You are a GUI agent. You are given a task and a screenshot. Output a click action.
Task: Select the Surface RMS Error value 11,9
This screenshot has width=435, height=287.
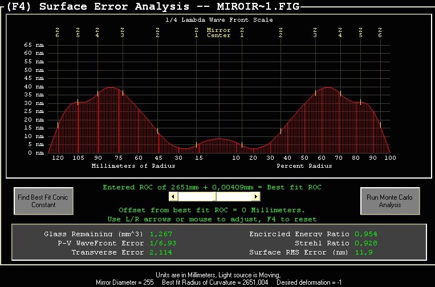tap(364, 252)
